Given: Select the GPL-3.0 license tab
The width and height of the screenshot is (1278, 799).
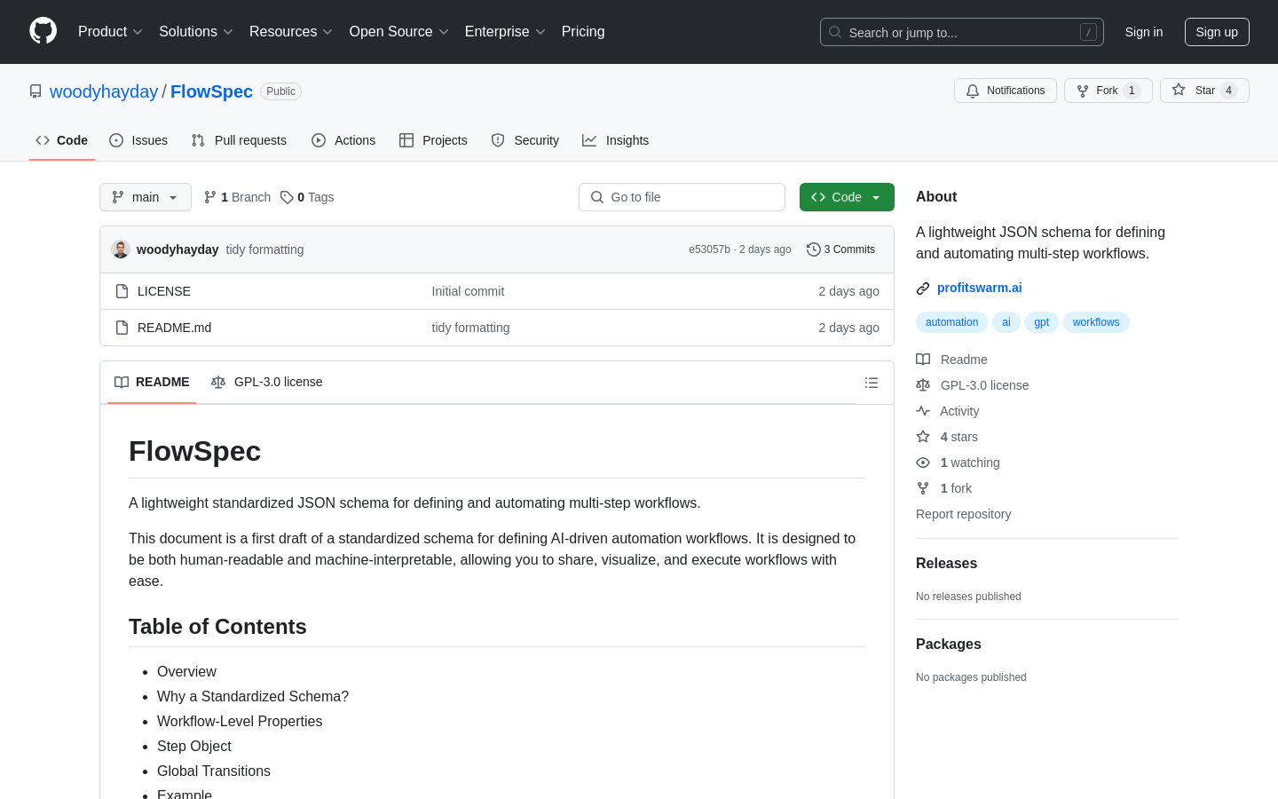Looking at the screenshot, I should [267, 382].
